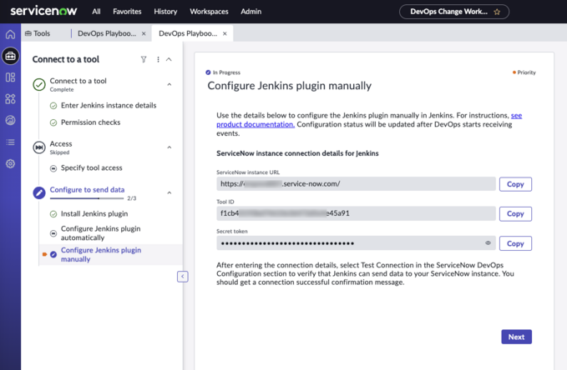This screenshot has height=370, width=567.
Task: Collapse the left panel with arrow button
Action: (183, 277)
